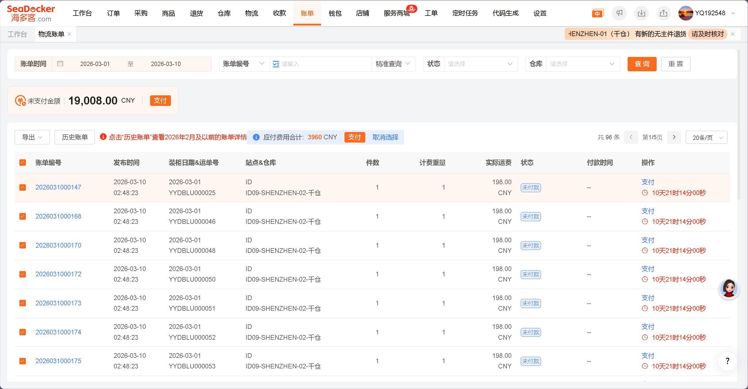Image resolution: width=748 pixels, height=389 pixels.
Task: Switch to the 工作台 tab
Action: (17, 34)
